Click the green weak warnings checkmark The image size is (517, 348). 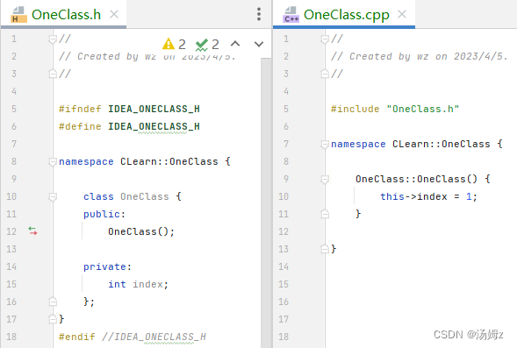[207, 44]
